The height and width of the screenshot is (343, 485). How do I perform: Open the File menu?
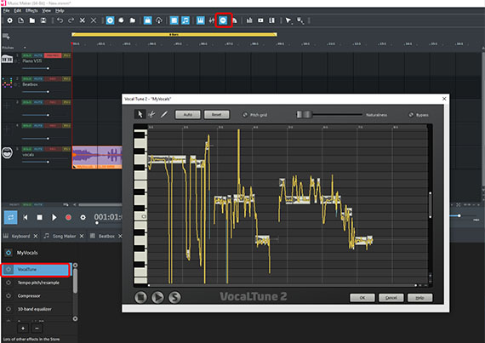[x=7, y=10]
